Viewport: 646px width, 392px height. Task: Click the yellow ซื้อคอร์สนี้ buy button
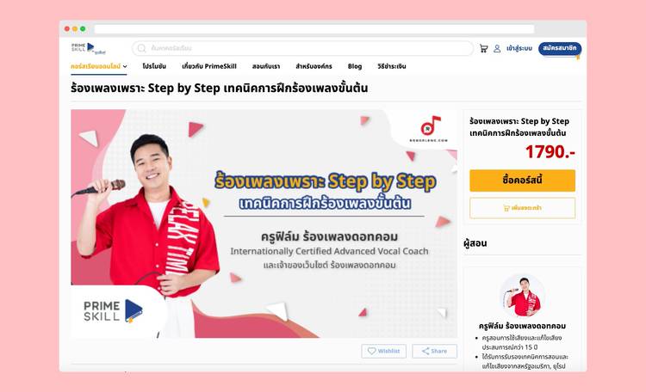click(523, 181)
